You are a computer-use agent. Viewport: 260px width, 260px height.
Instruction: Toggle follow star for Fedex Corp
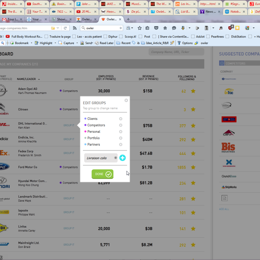click(x=193, y=153)
